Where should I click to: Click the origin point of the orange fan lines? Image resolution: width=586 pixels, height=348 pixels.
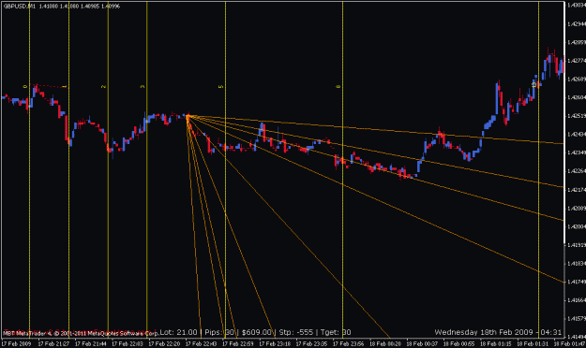coord(188,116)
